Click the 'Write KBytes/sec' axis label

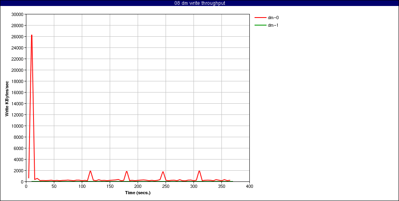pyautogui.click(x=7, y=99)
